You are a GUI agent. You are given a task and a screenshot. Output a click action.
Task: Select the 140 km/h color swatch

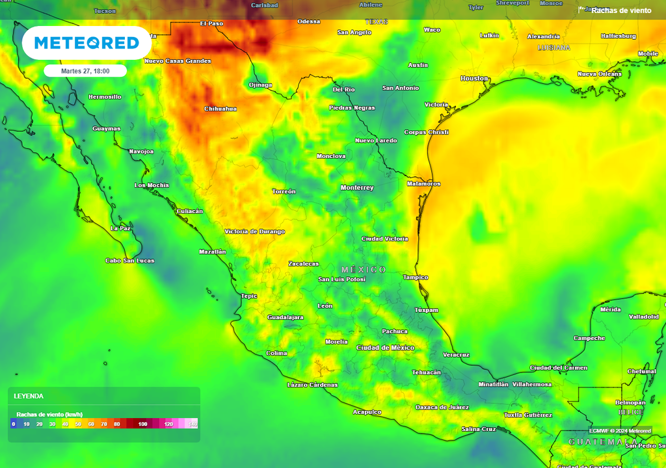(192, 424)
